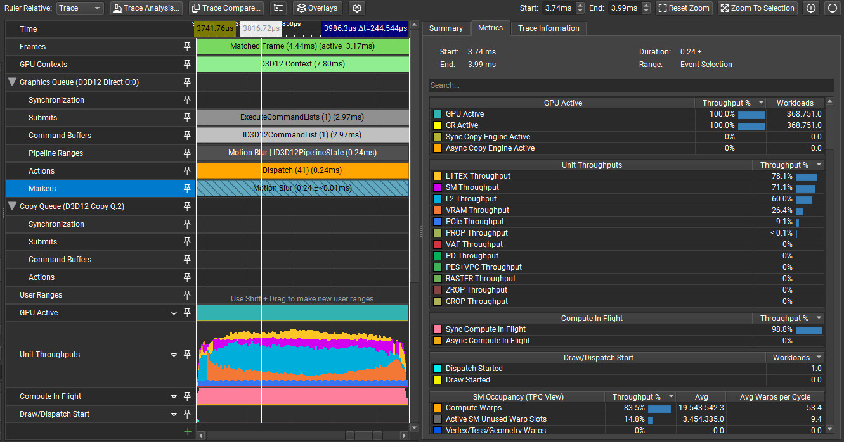This screenshot has height=442, width=844.
Task: Click the Reset Zoom button
Action: tap(684, 8)
